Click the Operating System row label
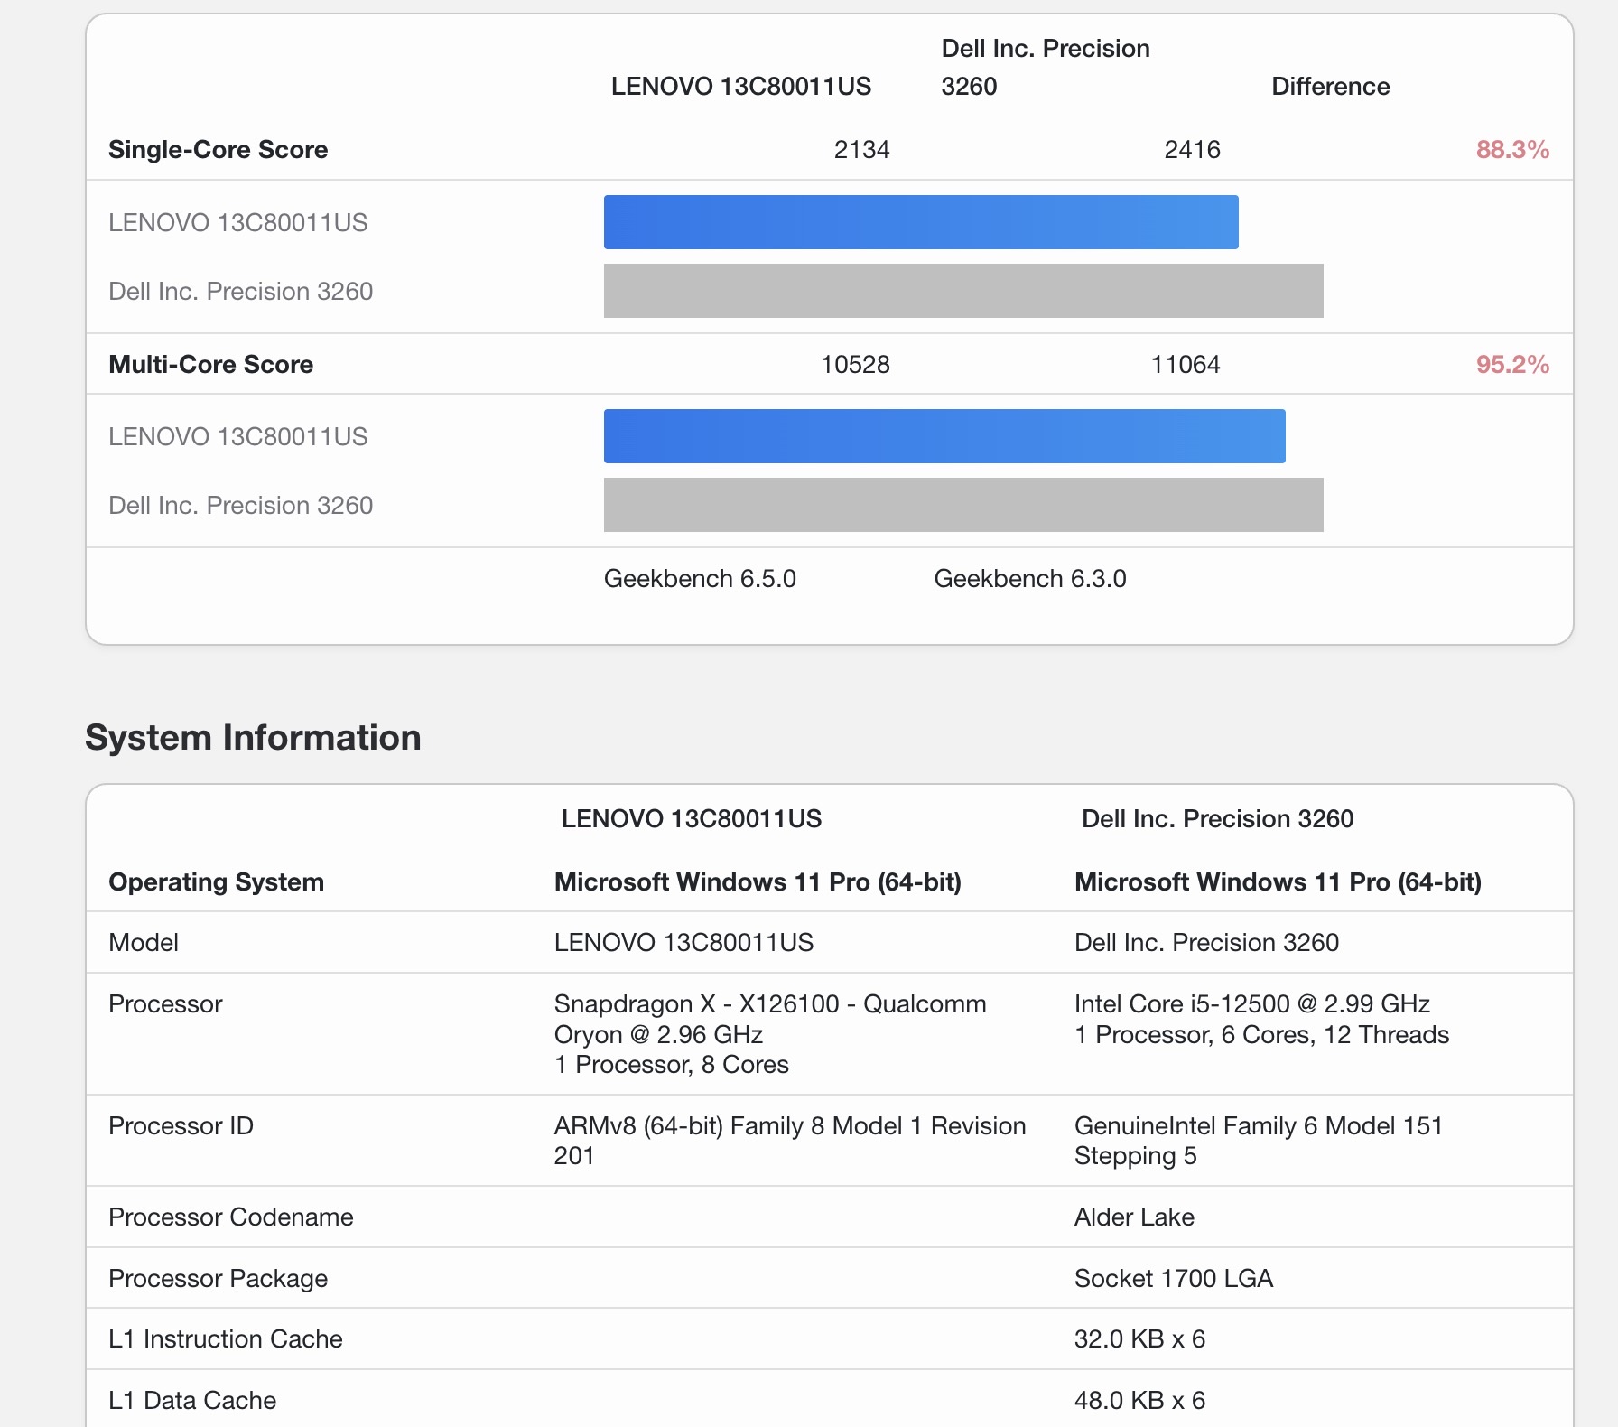Viewport: 1618px width, 1427px height. (216, 882)
